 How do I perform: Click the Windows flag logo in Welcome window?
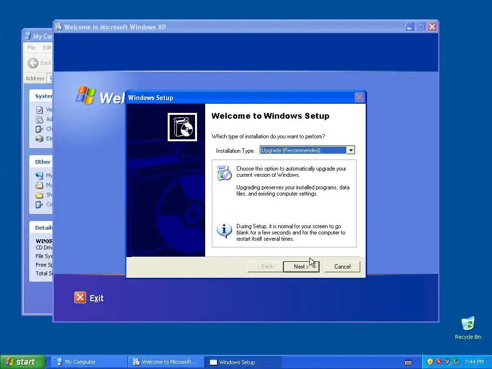(86, 95)
